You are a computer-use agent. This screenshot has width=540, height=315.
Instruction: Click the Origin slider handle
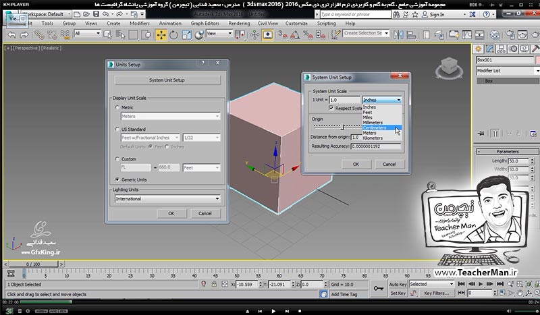[342, 127]
